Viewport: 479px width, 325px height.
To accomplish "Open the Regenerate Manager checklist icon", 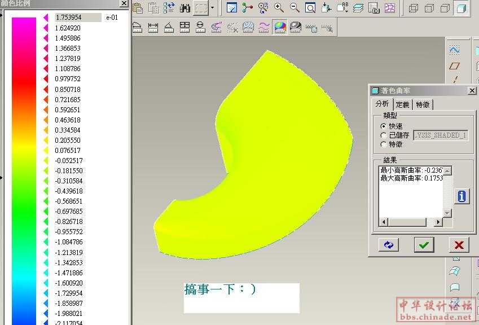I will tap(169, 8).
